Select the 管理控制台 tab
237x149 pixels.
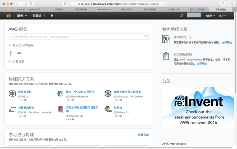click(221, 9)
